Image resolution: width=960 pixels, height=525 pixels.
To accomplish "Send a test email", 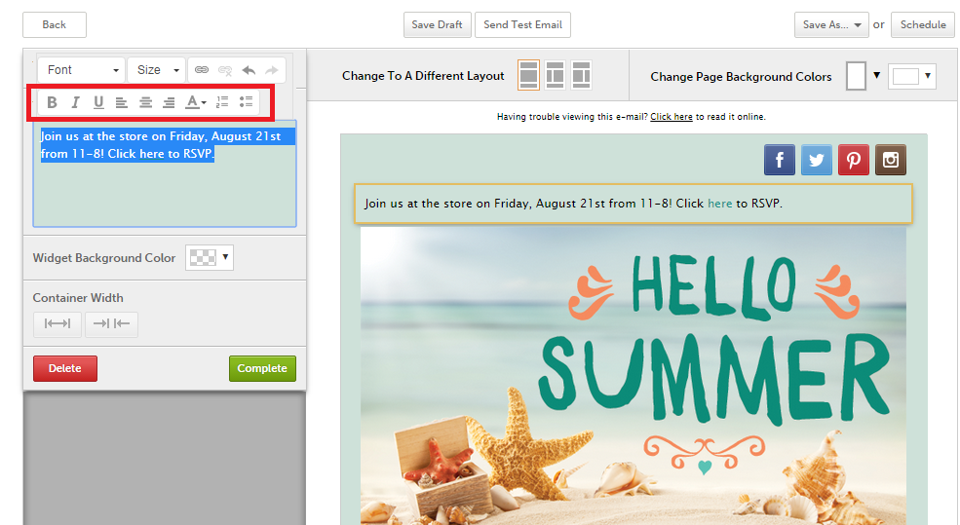I will pos(522,25).
